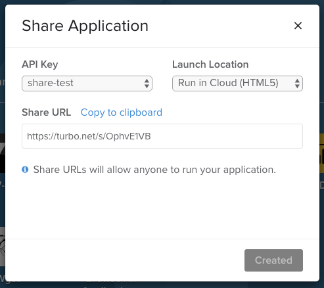Click the note about Share URLs allowing anyone
The height and width of the screenshot is (288, 324).
(154, 170)
